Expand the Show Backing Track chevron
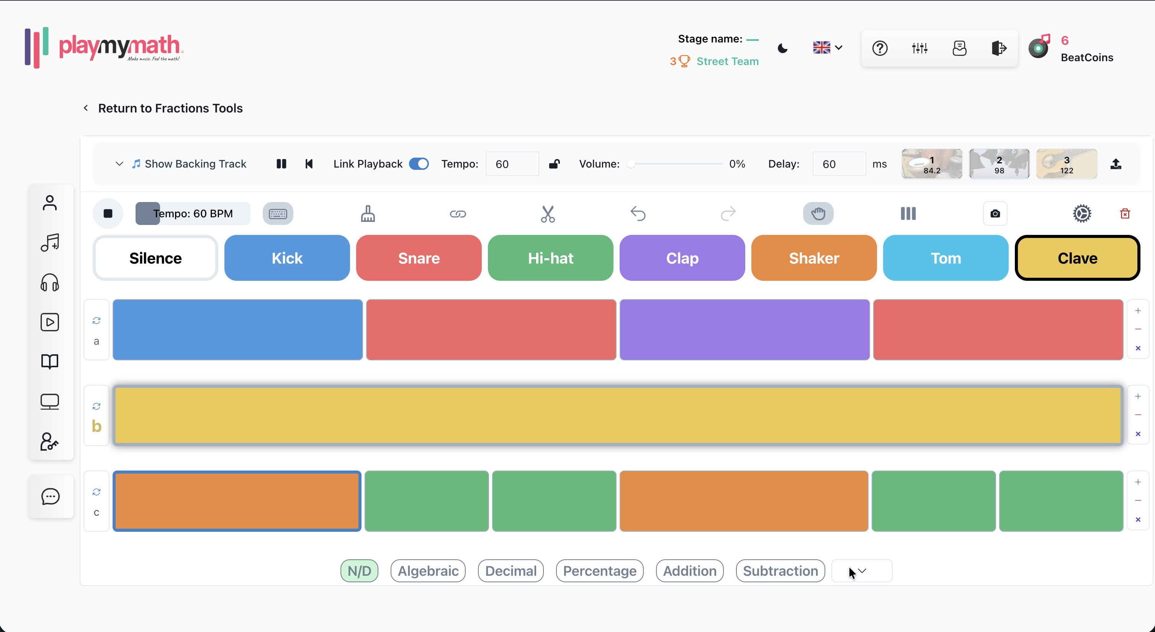Screen dimensions: 1155x632 pos(119,164)
